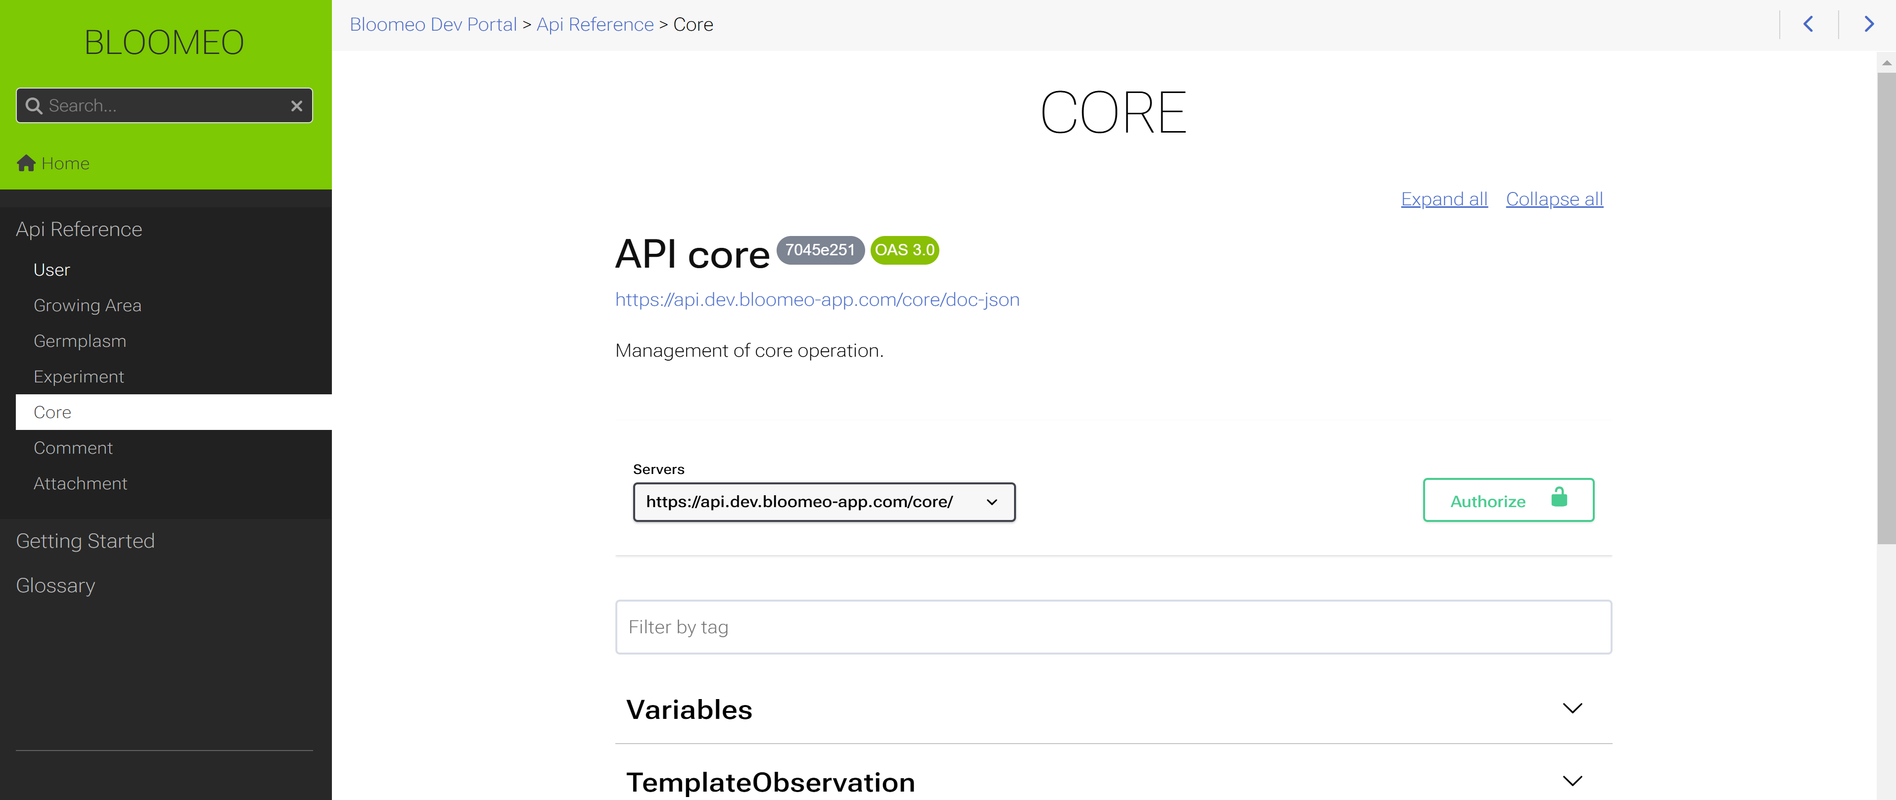The width and height of the screenshot is (1896, 800).
Task: Clear the search field using the X icon
Action: coord(297,106)
